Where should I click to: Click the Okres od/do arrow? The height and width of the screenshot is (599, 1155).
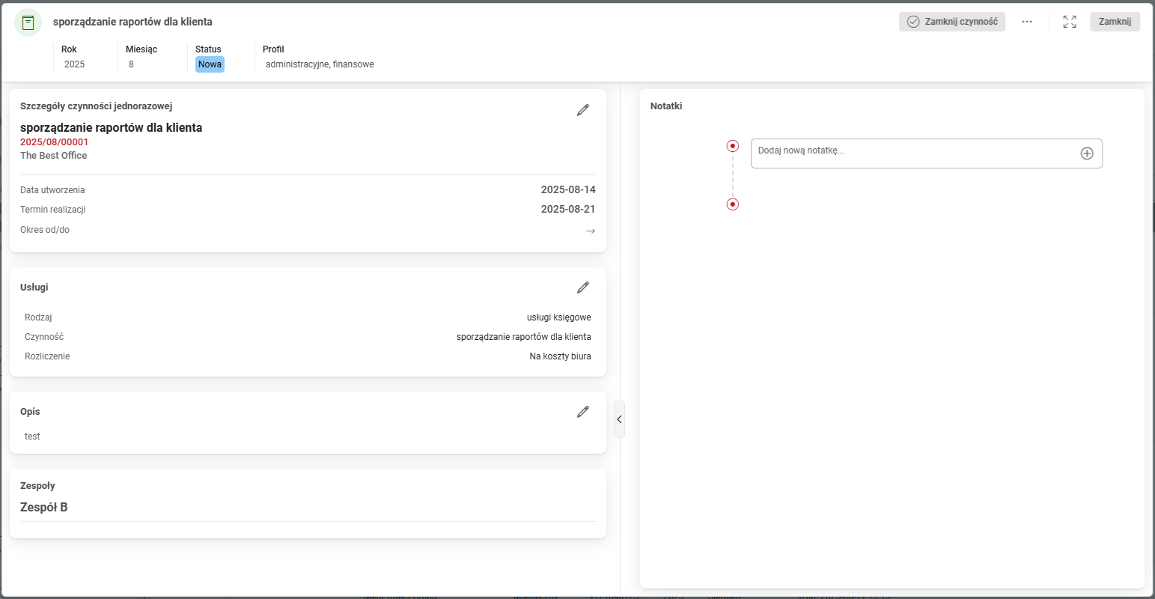coord(591,231)
